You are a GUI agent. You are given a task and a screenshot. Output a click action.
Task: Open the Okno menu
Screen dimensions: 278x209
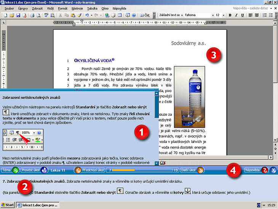point(105,8)
